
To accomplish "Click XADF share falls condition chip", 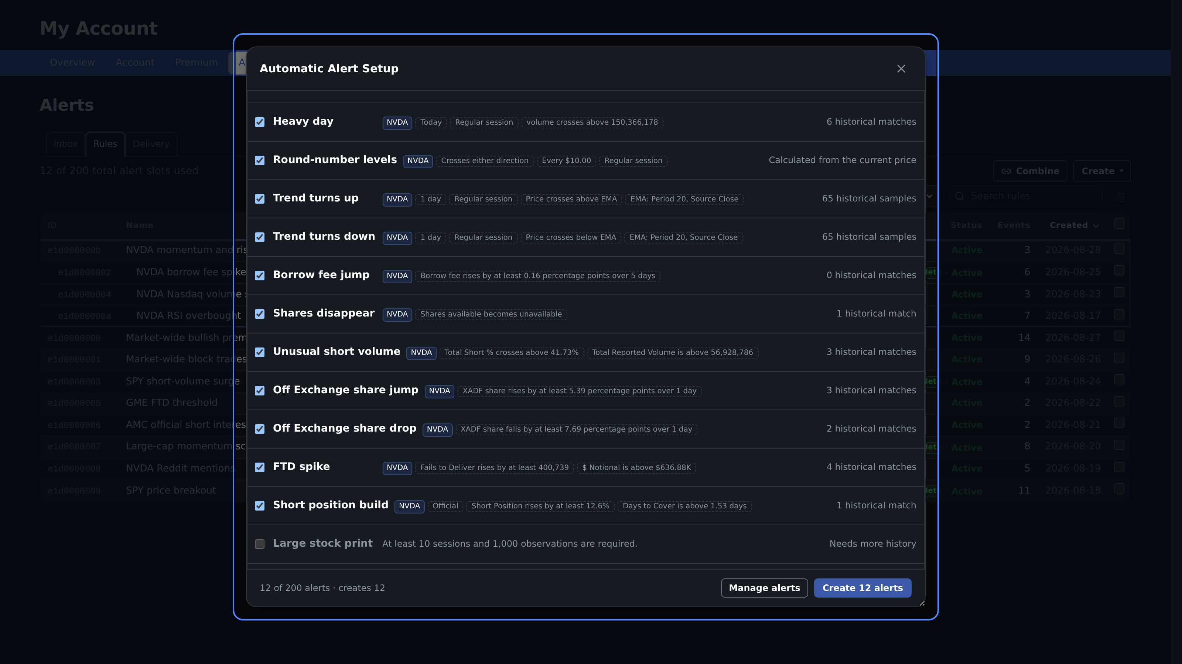I will [x=576, y=429].
